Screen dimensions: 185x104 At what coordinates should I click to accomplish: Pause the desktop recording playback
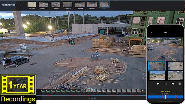(x=92, y=98)
